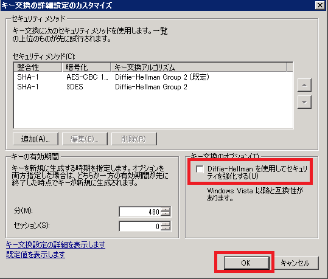
Task: Enable the Diffie-Hellman security checkbox
Action: [x=200, y=169]
